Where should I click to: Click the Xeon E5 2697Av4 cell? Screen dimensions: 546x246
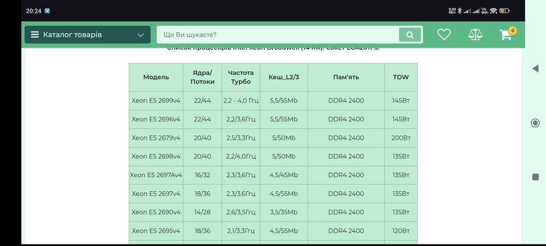pyautogui.click(x=156, y=175)
